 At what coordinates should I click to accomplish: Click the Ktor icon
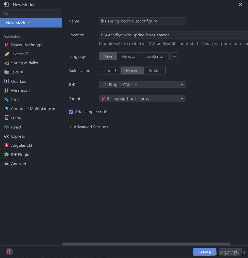7,99
